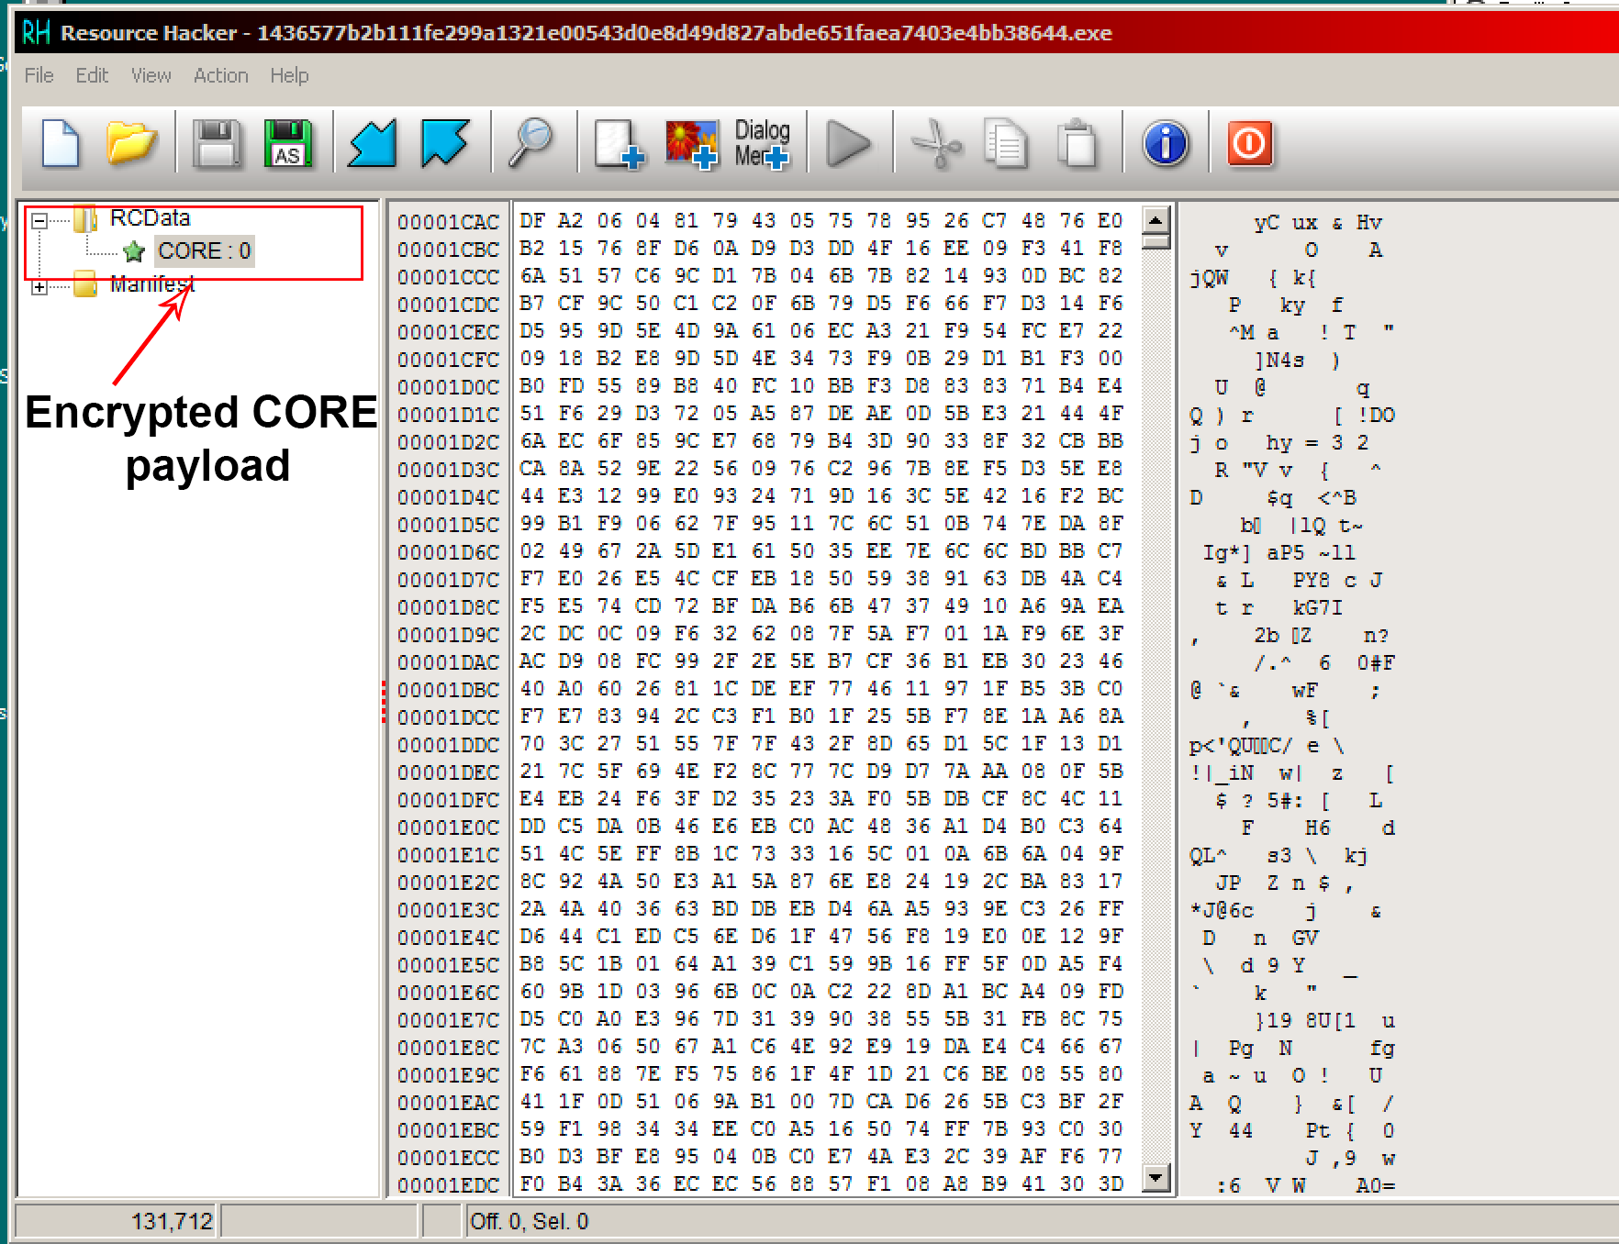Click the Compile play arrow icon
Viewport: 1619px width, 1244px height.
coord(849,144)
